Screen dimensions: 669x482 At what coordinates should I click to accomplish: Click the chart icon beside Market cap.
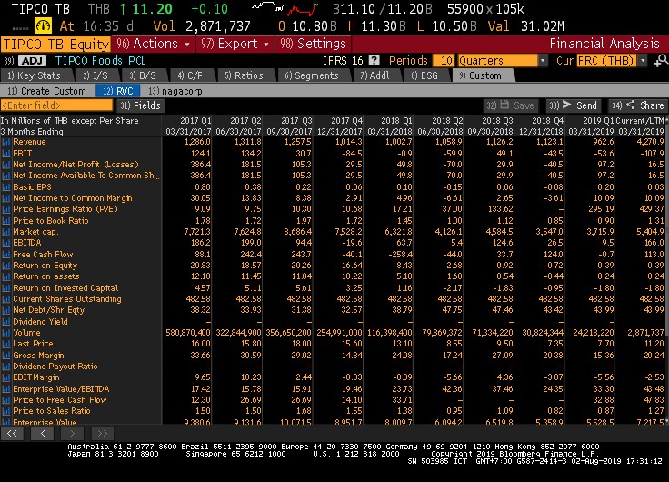click(x=6, y=232)
